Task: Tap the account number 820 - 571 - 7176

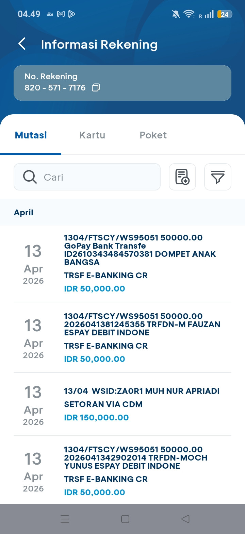Action: click(x=55, y=88)
